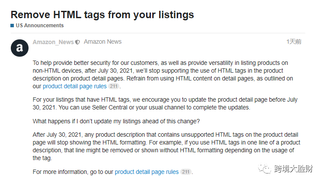
Task: Click the blue square category icon
Action: tap(12, 26)
